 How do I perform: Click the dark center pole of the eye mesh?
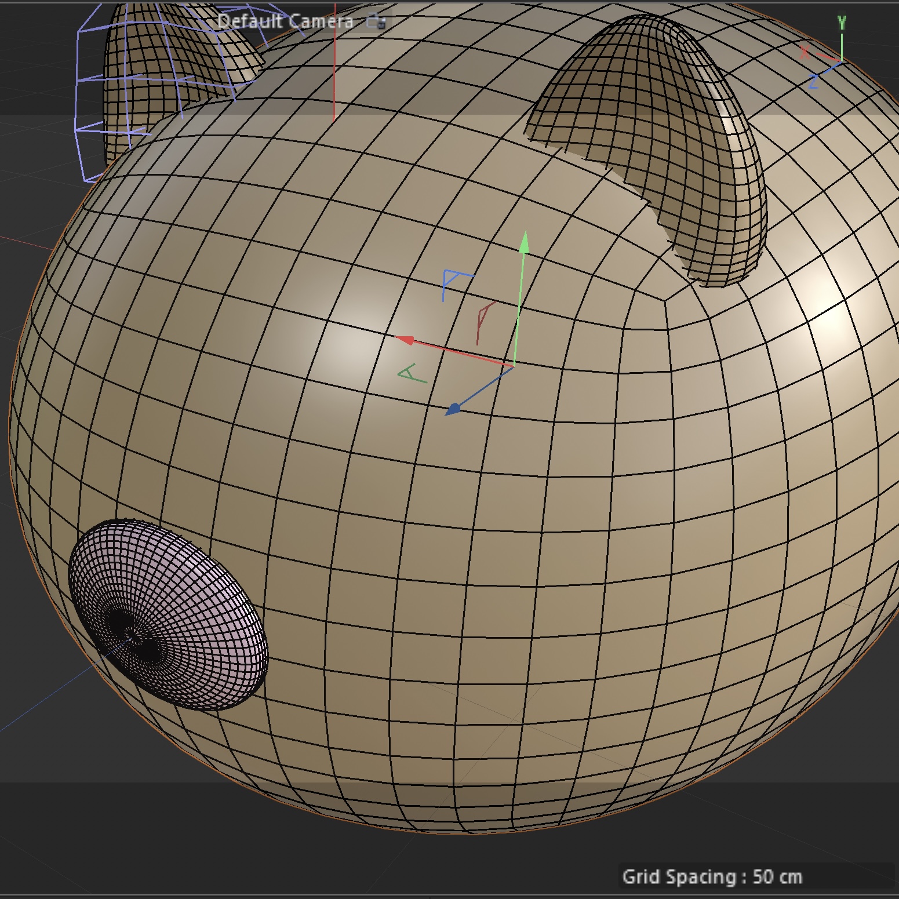click(132, 636)
